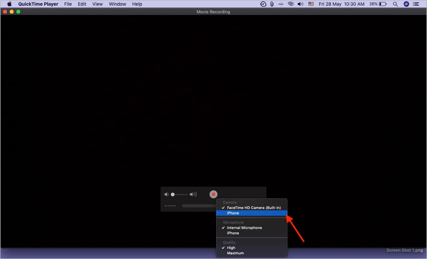The image size is (427, 259).
Task: Open the Window menu
Action: [x=117, y=4]
